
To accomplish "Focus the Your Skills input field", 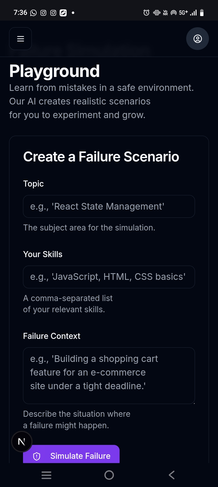I will coord(109,277).
